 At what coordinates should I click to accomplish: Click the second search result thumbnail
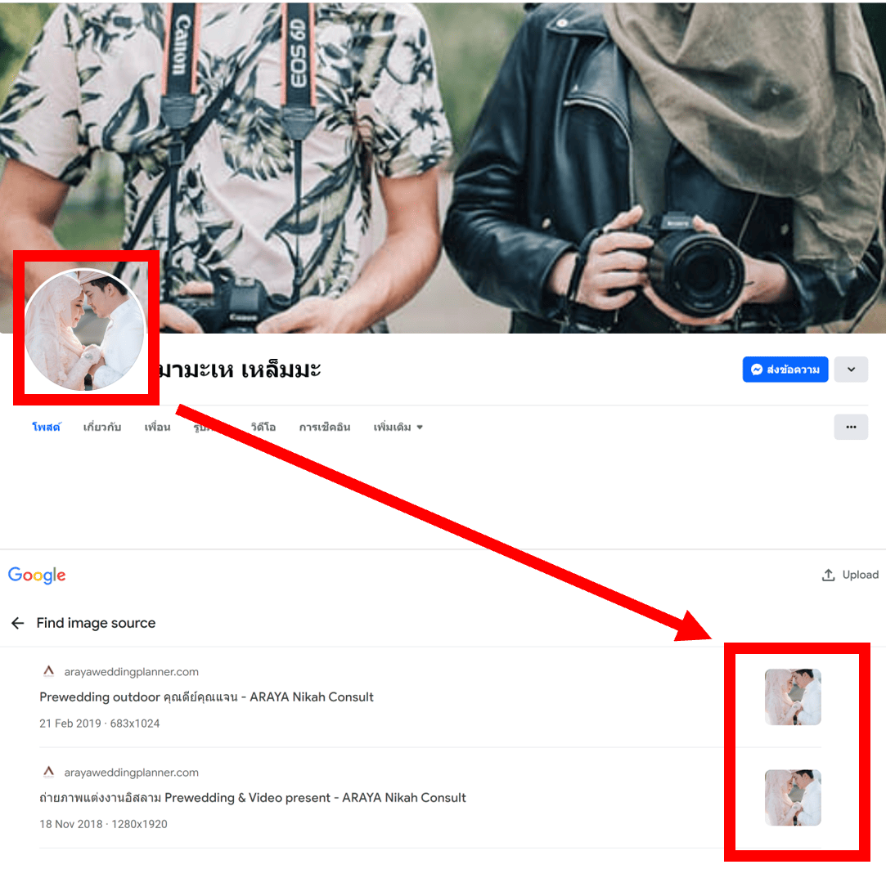click(x=792, y=798)
